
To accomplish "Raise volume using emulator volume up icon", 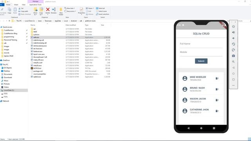I will coord(233,32).
